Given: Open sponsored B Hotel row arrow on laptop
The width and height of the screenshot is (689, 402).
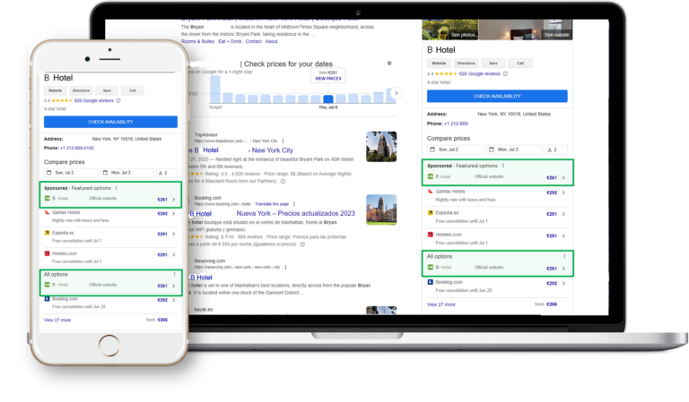Looking at the screenshot, I should (563, 177).
